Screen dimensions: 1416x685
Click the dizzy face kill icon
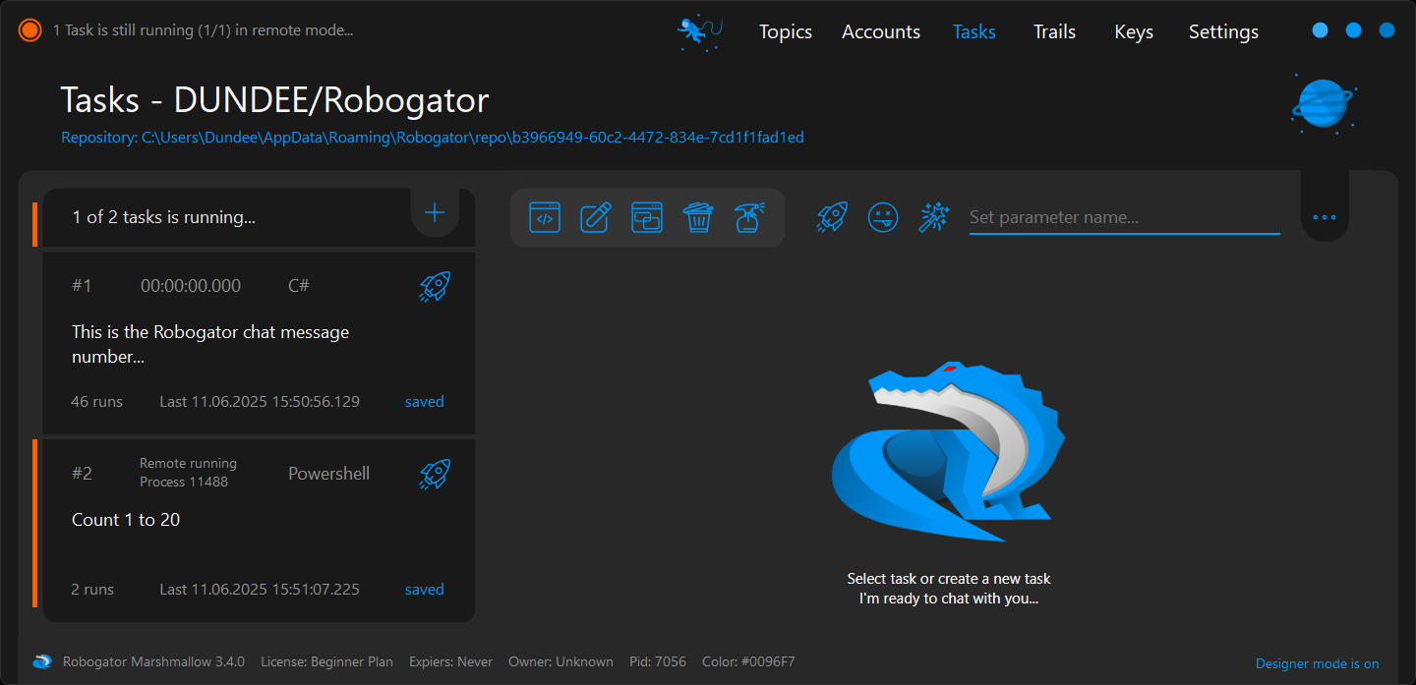click(x=883, y=217)
